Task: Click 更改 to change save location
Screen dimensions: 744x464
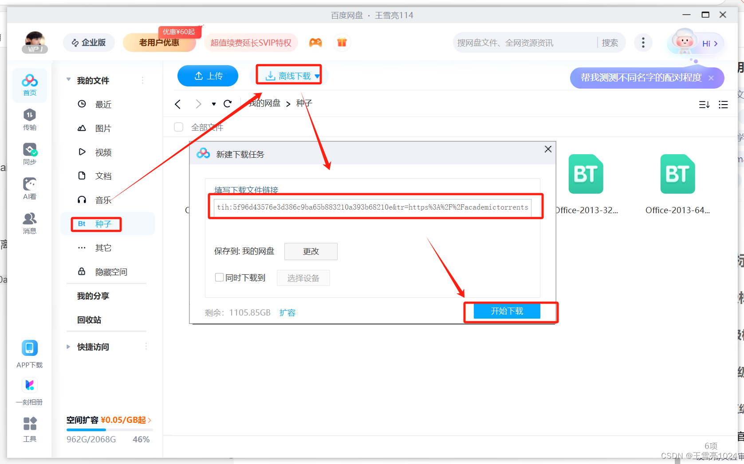Action: (x=311, y=251)
